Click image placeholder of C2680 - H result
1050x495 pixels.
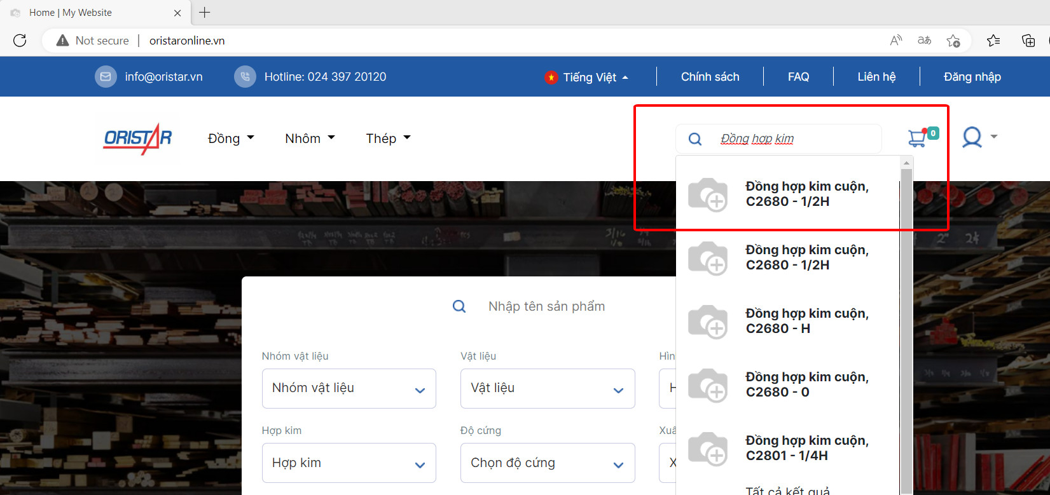point(708,322)
